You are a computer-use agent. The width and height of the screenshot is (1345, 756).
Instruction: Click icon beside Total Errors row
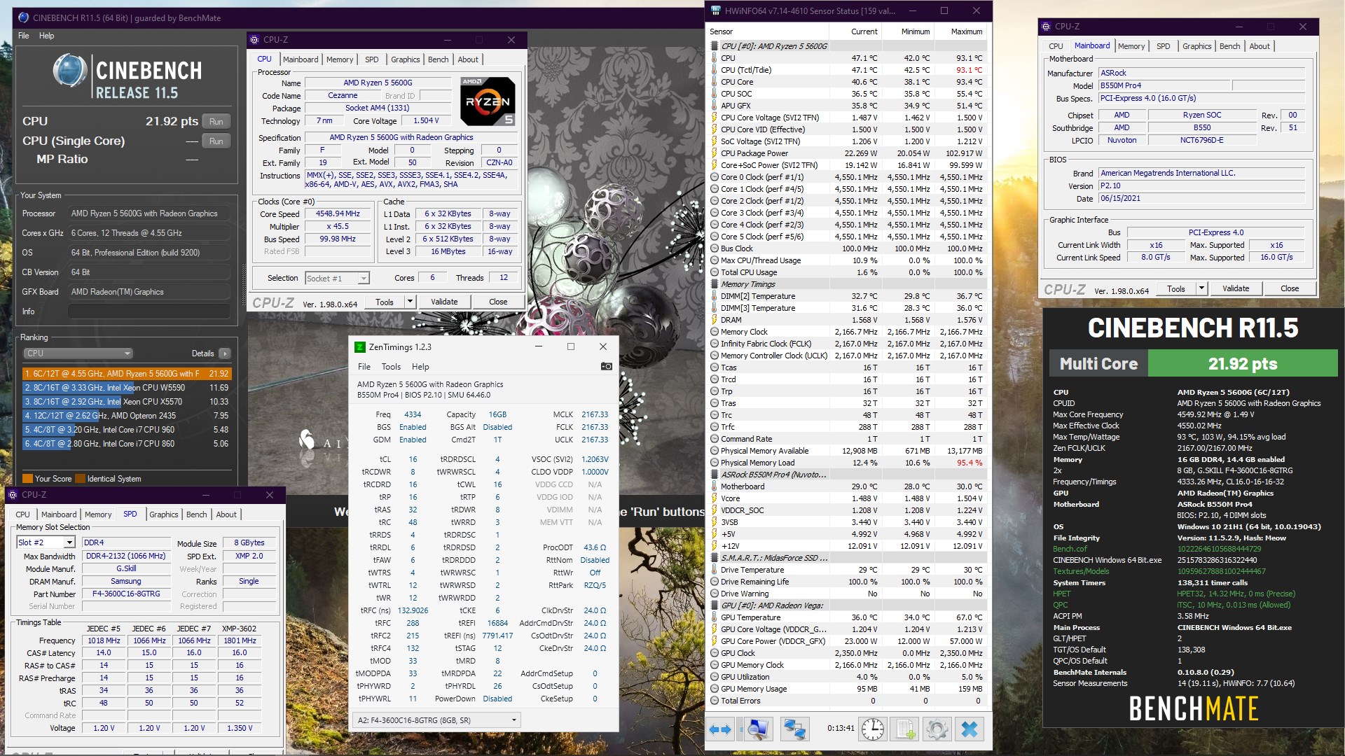(715, 701)
